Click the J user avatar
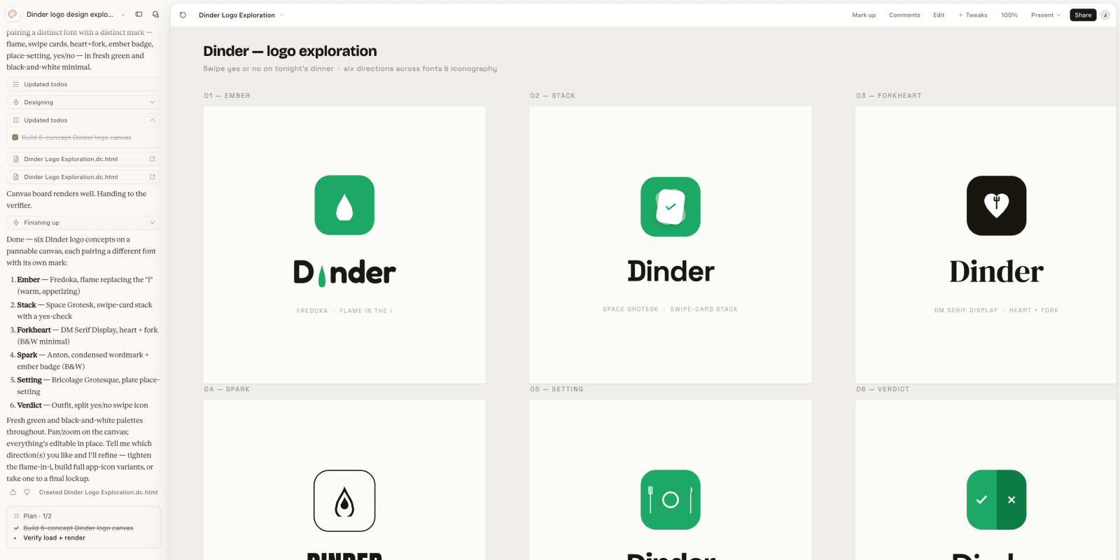Image resolution: width=1120 pixels, height=560 pixels. 1105,15
